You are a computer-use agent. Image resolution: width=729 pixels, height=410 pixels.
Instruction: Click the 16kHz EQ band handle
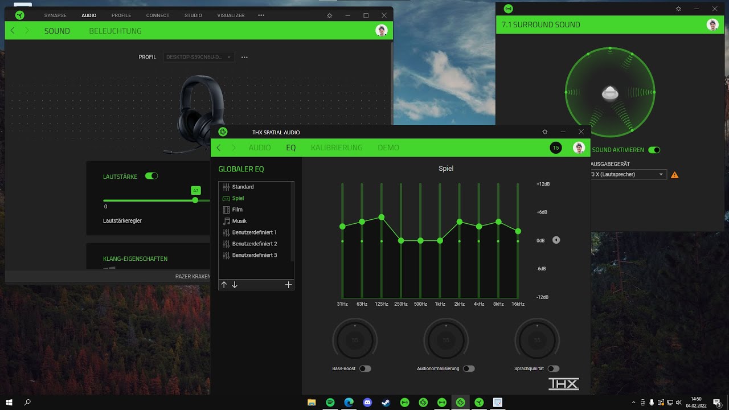coord(518,231)
